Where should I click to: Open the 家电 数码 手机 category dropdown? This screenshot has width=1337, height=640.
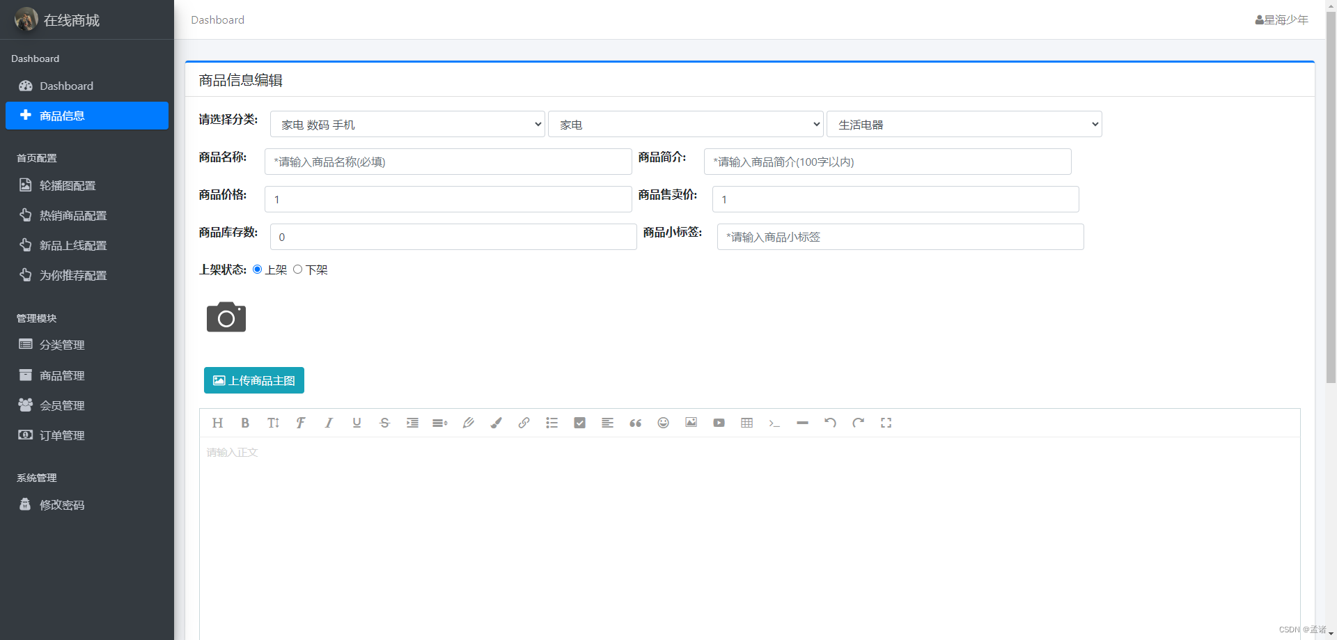[x=407, y=124]
